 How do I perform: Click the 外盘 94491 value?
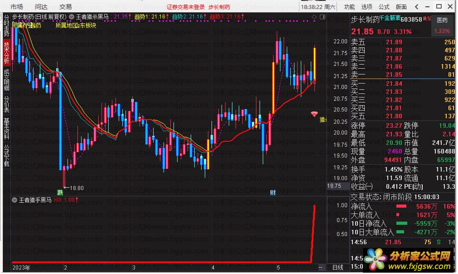point(393,160)
